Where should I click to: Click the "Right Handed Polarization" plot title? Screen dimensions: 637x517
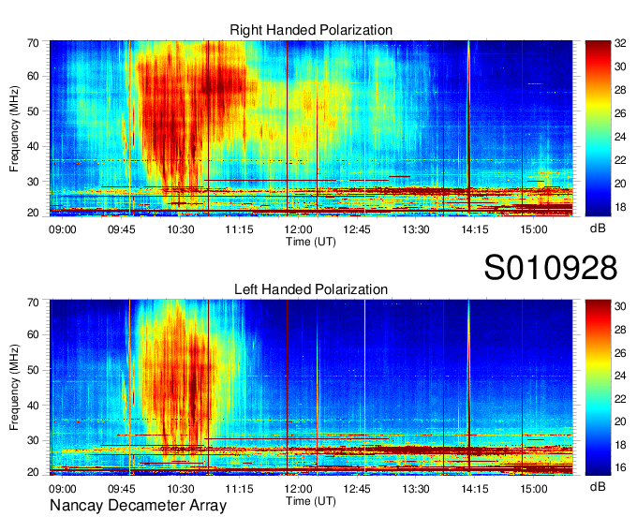311,30
